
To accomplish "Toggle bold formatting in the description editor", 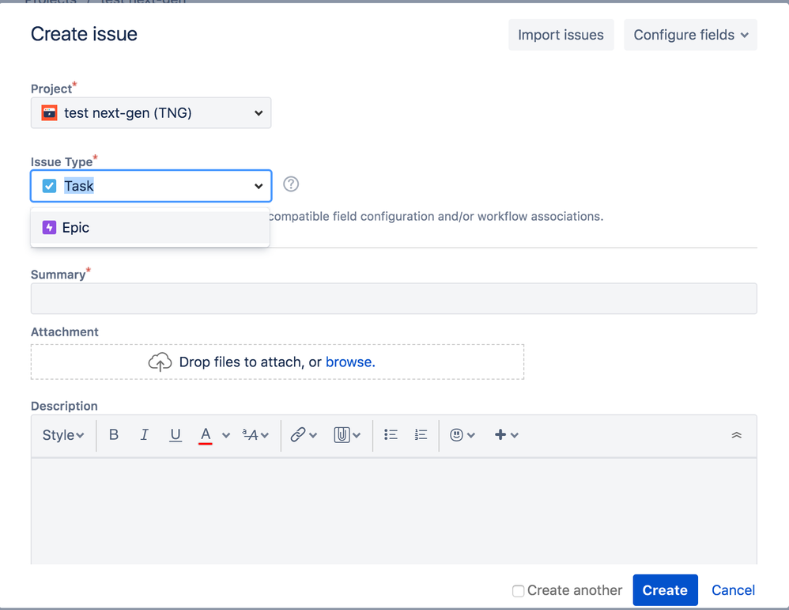I will click(113, 434).
